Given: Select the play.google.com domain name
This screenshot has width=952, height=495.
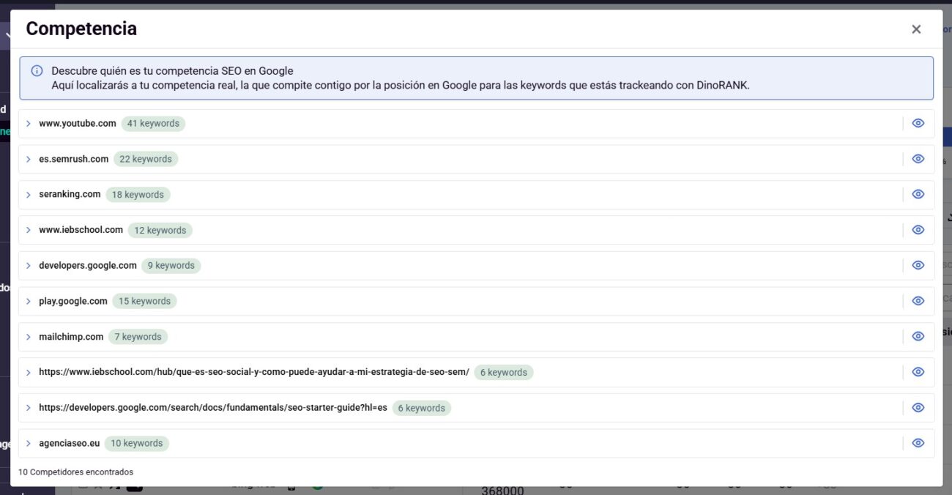Looking at the screenshot, I should click(x=73, y=301).
